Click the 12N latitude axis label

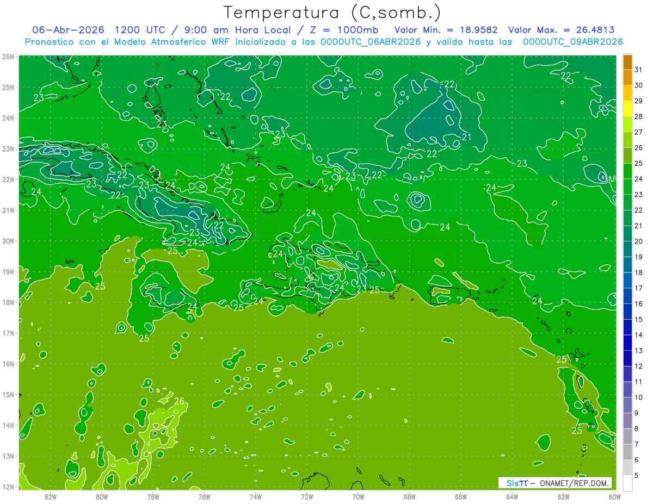coord(8,487)
